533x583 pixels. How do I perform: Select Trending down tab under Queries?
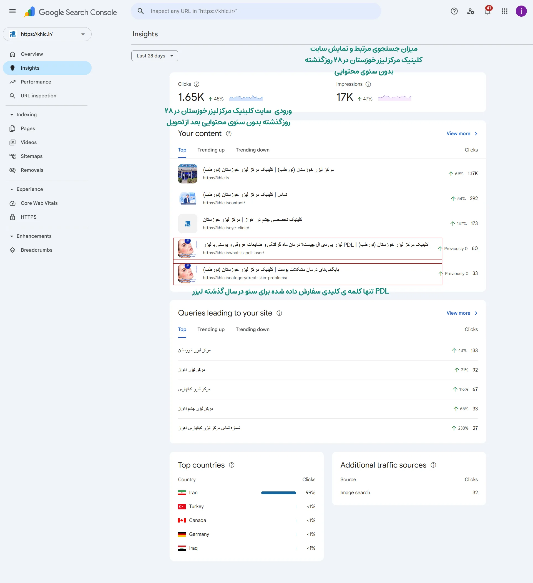(x=252, y=329)
